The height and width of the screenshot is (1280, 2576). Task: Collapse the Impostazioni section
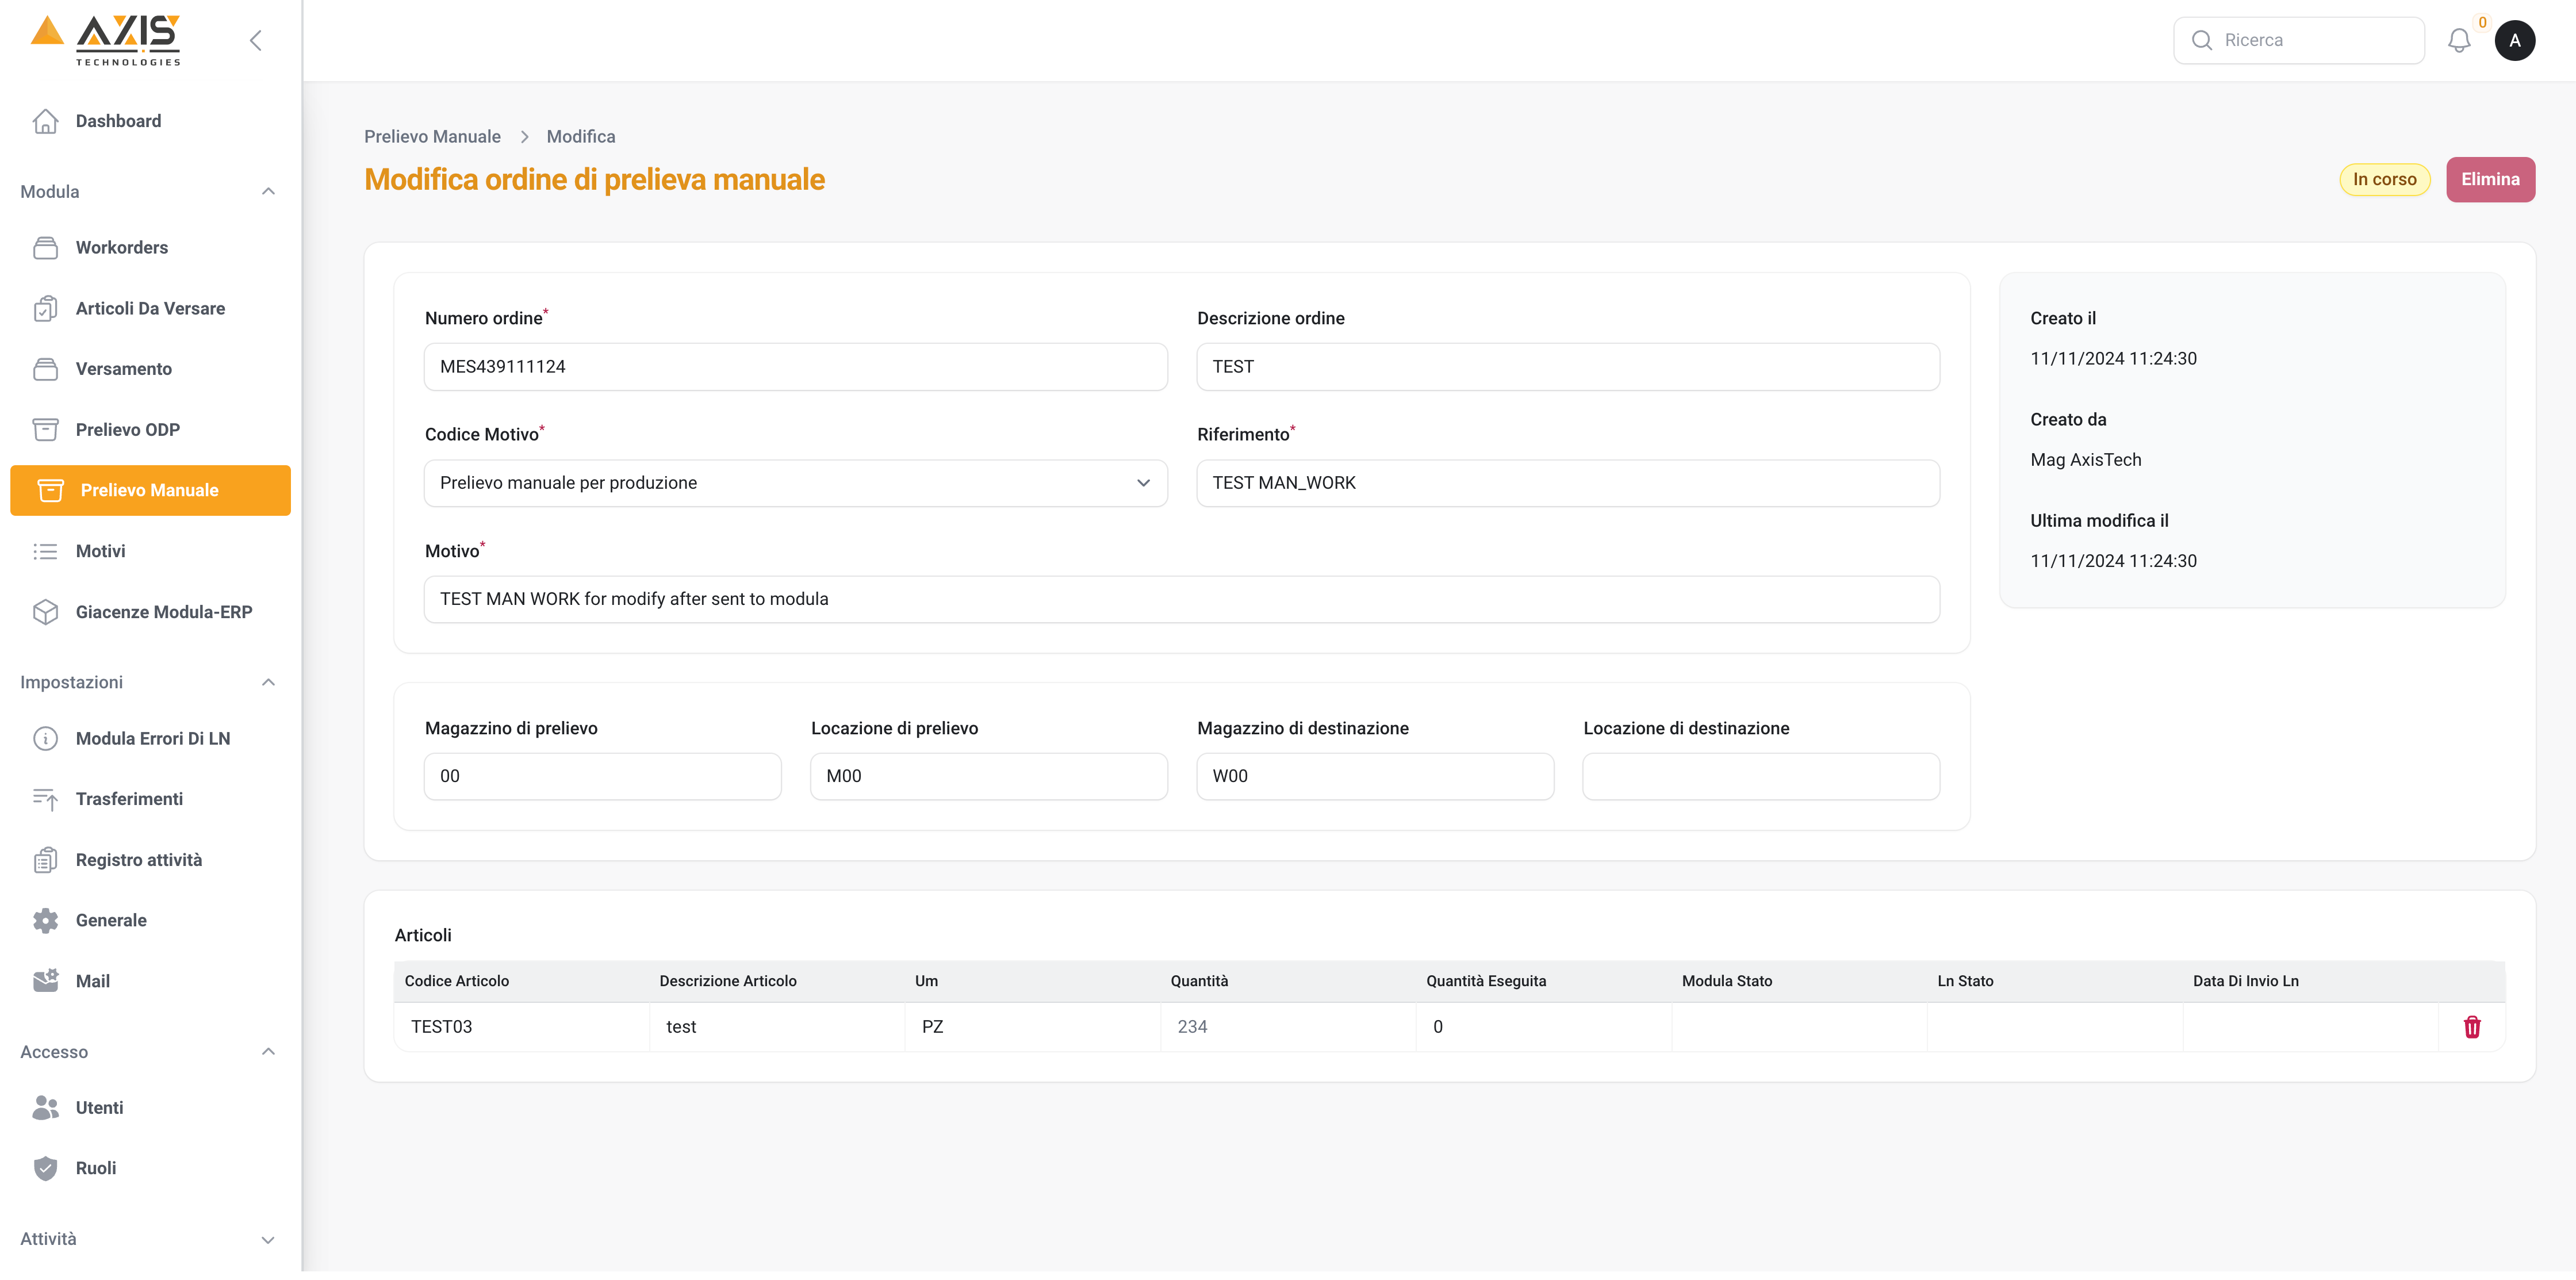coord(268,682)
